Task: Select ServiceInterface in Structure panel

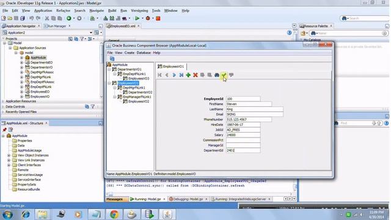Action: (29, 180)
